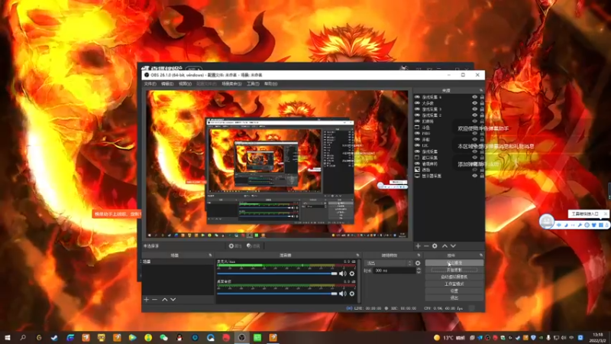
Task: Toggle visibility of 游戏采集 4 source
Action: click(474, 97)
